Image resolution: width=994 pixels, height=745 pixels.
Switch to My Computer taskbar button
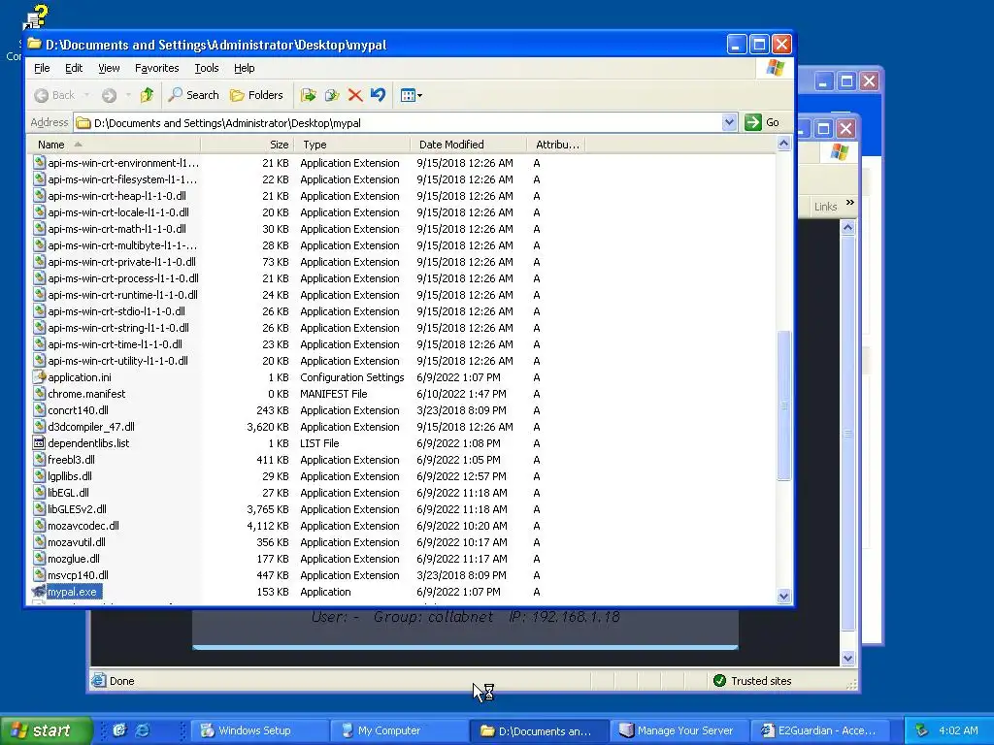pos(401,730)
